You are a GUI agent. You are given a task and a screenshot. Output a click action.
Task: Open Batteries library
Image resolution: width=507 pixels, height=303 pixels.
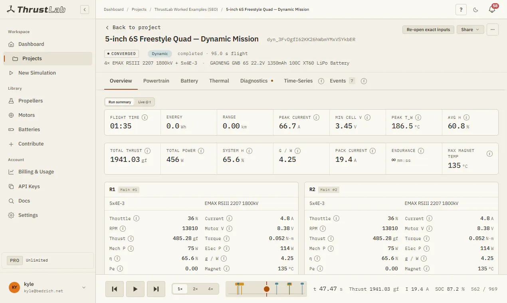tap(48, 130)
